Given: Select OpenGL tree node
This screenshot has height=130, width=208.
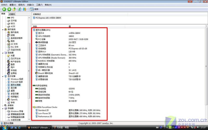Looking at the screenshot, I should (x=14, y=100).
